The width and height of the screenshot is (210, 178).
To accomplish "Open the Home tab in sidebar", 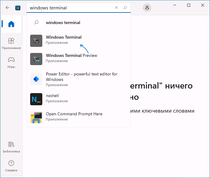I will click(11, 24).
